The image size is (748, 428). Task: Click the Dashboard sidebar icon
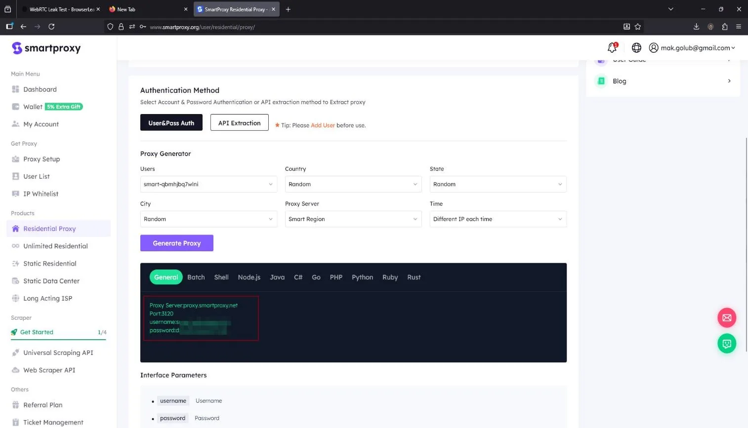click(15, 89)
